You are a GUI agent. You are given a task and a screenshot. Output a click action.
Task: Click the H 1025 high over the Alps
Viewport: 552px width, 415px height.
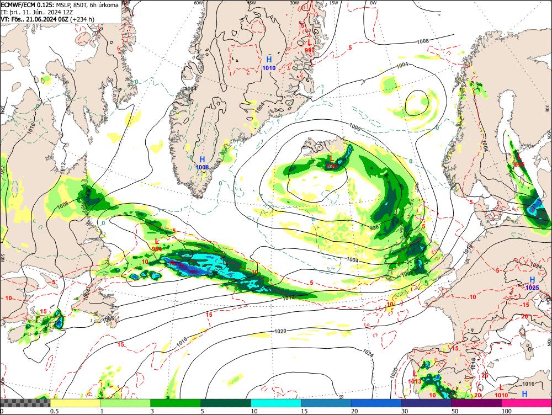tap(532, 283)
